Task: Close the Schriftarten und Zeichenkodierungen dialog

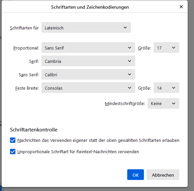Action: [x=181, y=7]
